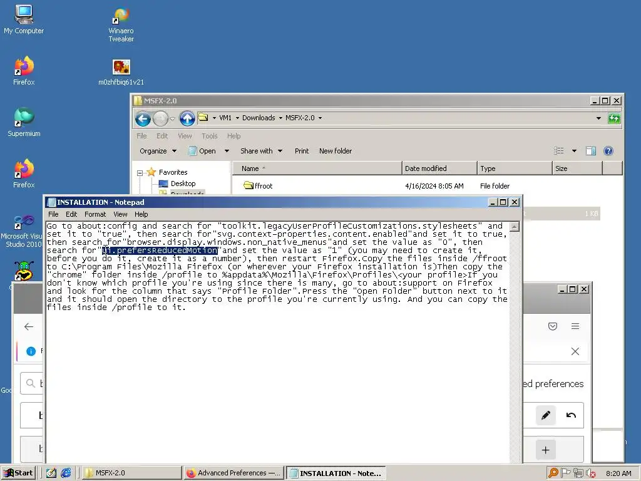Open the Firefox desktop shortcut below Supermium
The image size is (641, 481).
(24, 173)
